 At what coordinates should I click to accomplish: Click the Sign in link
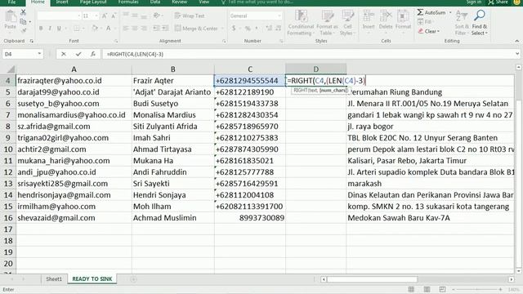pyautogui.click(x=474, y=2)
